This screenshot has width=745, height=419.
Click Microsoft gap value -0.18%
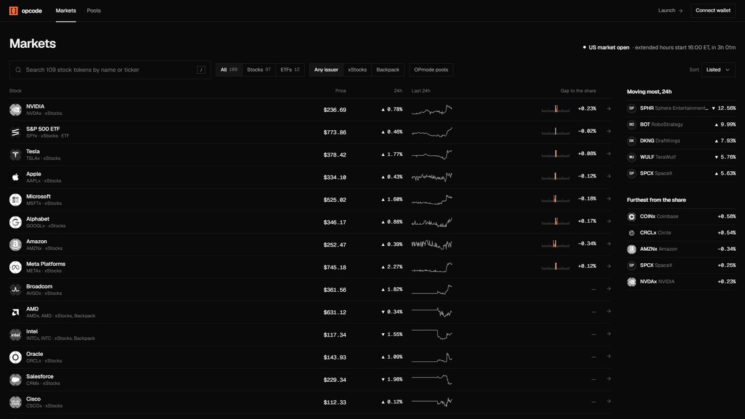click(x=587, y=200)
